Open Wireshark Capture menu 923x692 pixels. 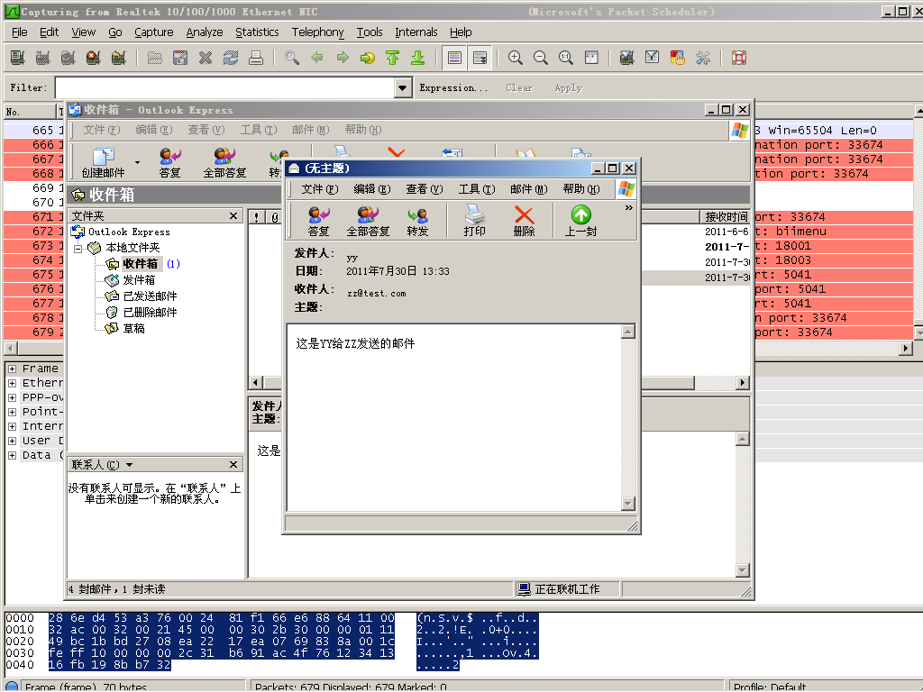pyautogui.click(x=153, y=32)
